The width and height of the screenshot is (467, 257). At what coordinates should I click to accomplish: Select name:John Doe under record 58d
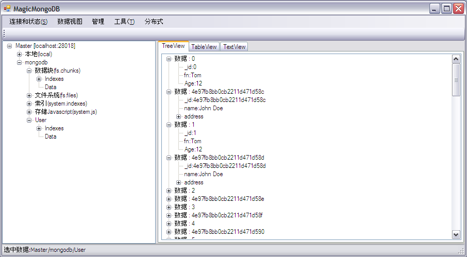204,174
